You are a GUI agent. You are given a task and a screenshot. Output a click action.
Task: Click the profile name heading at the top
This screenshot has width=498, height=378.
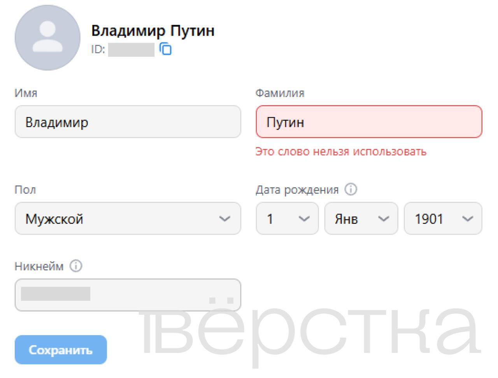[153, 30]
